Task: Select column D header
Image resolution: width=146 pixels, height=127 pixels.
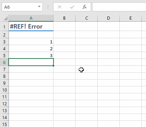Action: click(108, 18)
